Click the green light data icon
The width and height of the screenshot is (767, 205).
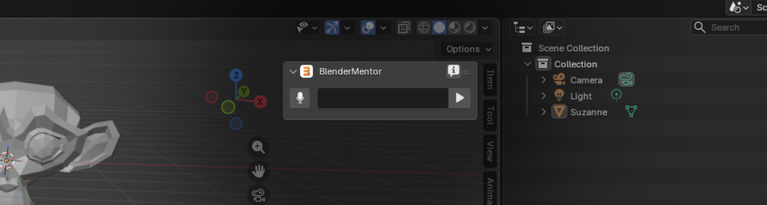tap(617, 95)
